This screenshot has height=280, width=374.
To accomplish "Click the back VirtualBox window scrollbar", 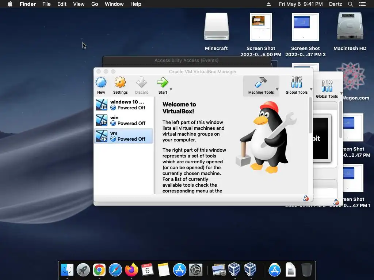I will point(341,120).
